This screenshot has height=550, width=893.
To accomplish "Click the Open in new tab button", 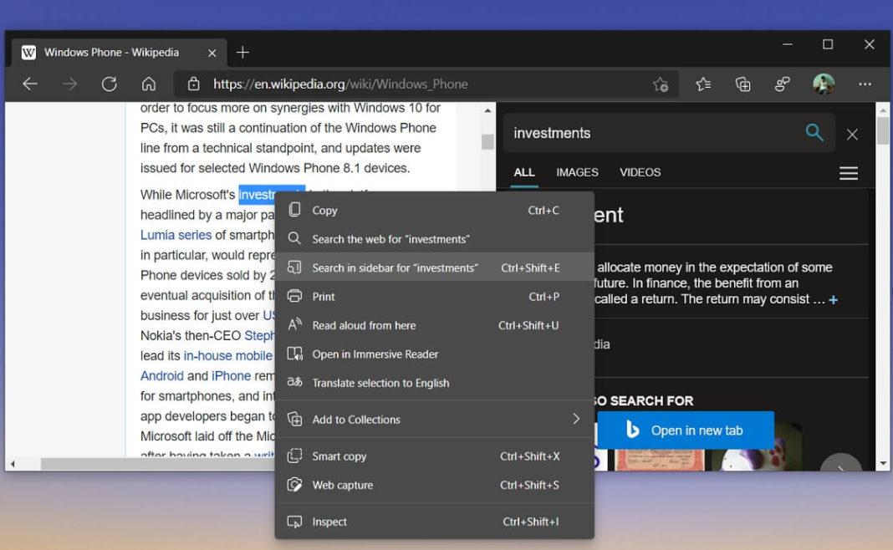I will coord(686,429).
